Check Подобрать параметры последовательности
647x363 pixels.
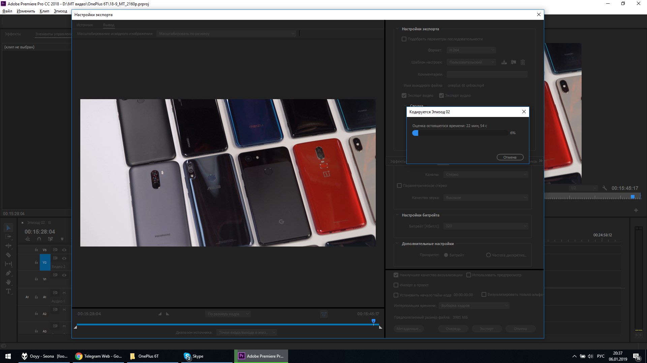404,39
